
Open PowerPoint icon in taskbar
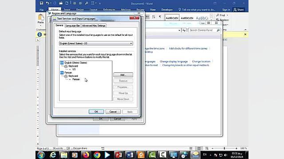pos(118,155)
